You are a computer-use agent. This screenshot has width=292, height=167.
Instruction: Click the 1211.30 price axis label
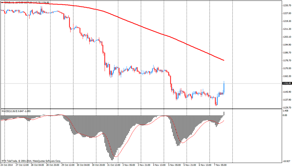click(287, 29)
